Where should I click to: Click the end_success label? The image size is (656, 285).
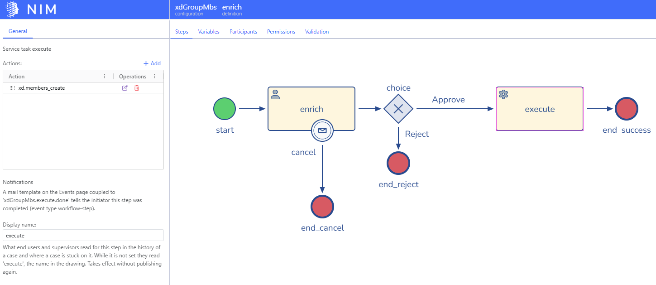tap(627, 130)
